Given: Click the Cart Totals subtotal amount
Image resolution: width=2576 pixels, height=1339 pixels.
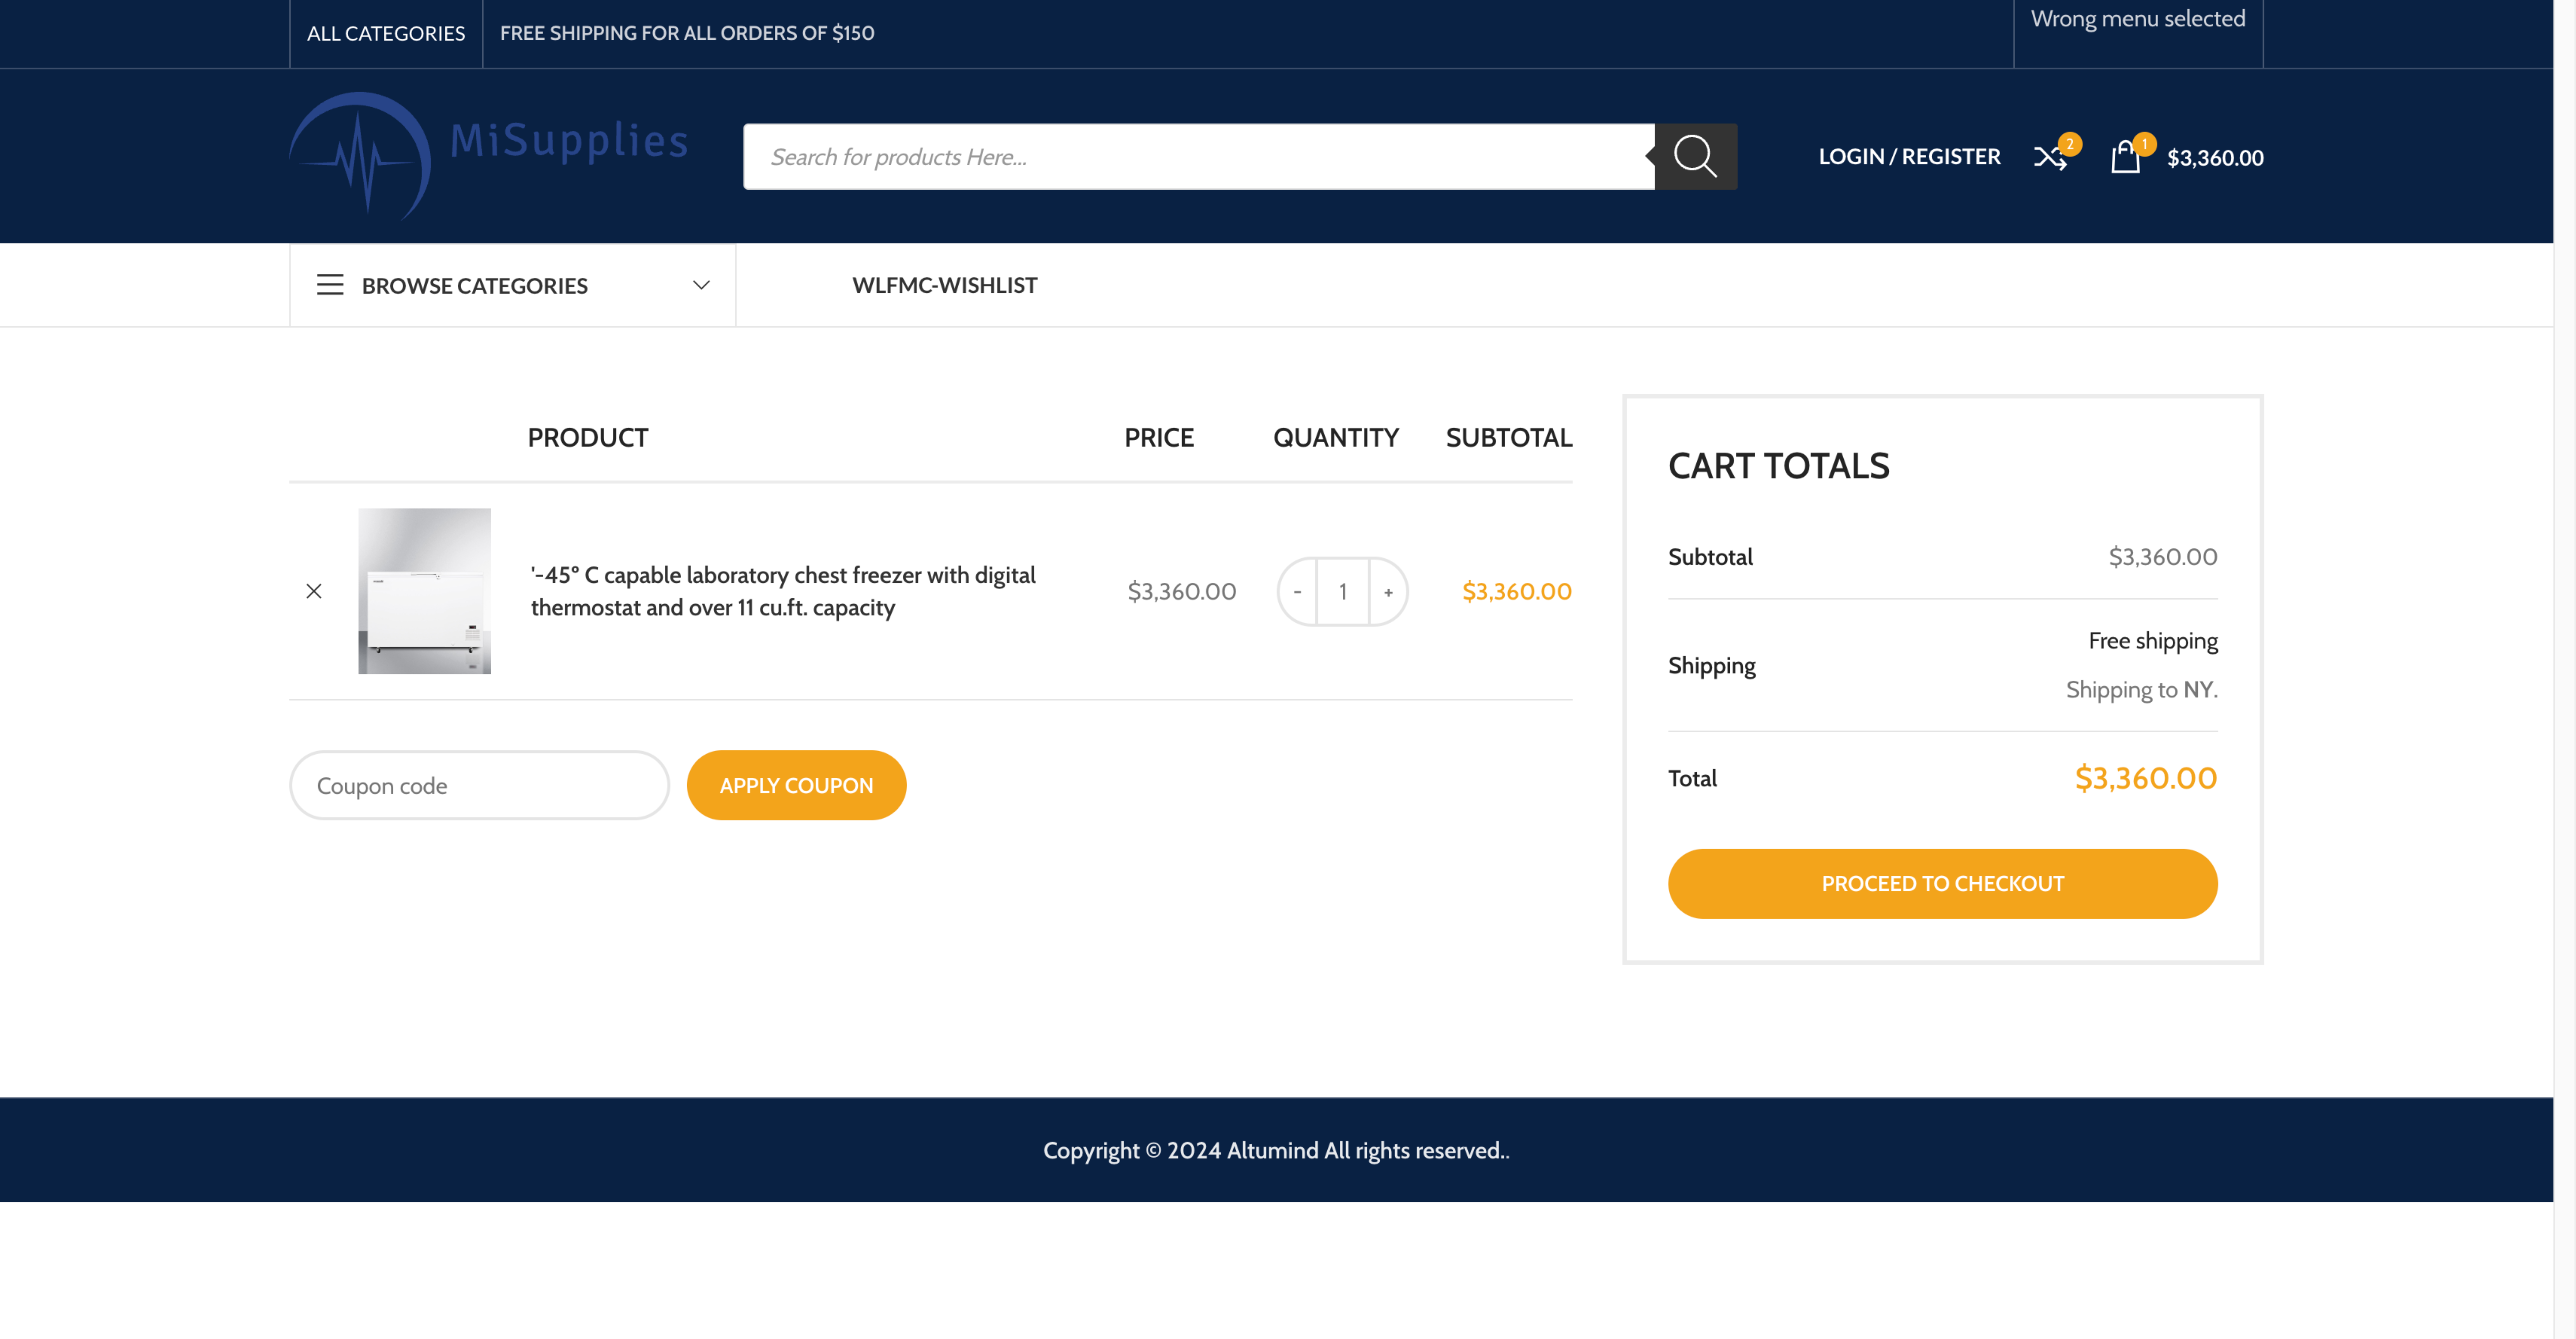Looking at the screenshot, I should 2163,557.
